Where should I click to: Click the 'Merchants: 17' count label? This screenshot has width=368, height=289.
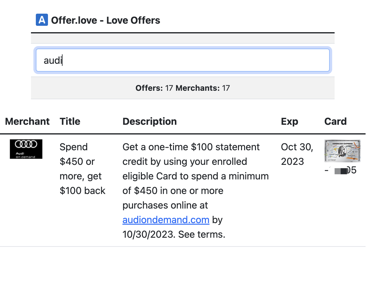[x=203, y=88]
